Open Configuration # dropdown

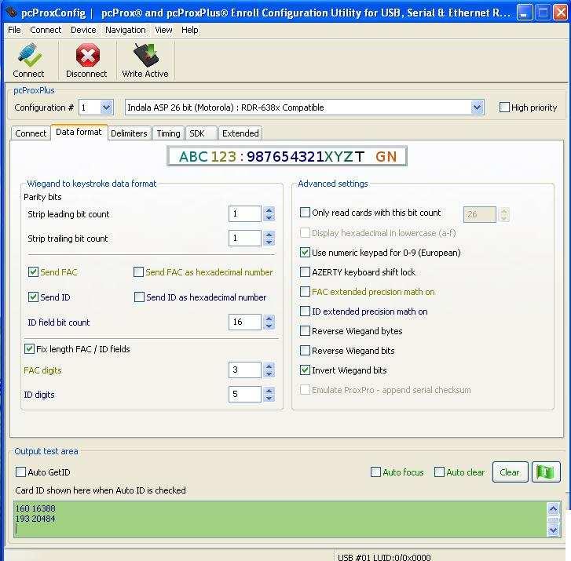coord(106,107)
